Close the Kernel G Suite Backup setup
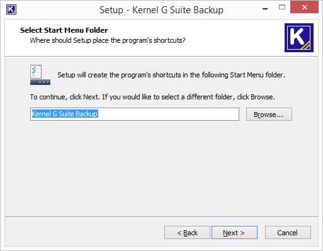This screenshot has height=251, width=323. point(304,8)
